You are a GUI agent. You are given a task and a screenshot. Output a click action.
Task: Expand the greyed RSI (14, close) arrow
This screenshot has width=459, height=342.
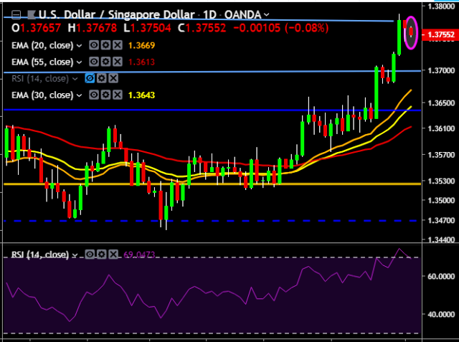(75, 79)
